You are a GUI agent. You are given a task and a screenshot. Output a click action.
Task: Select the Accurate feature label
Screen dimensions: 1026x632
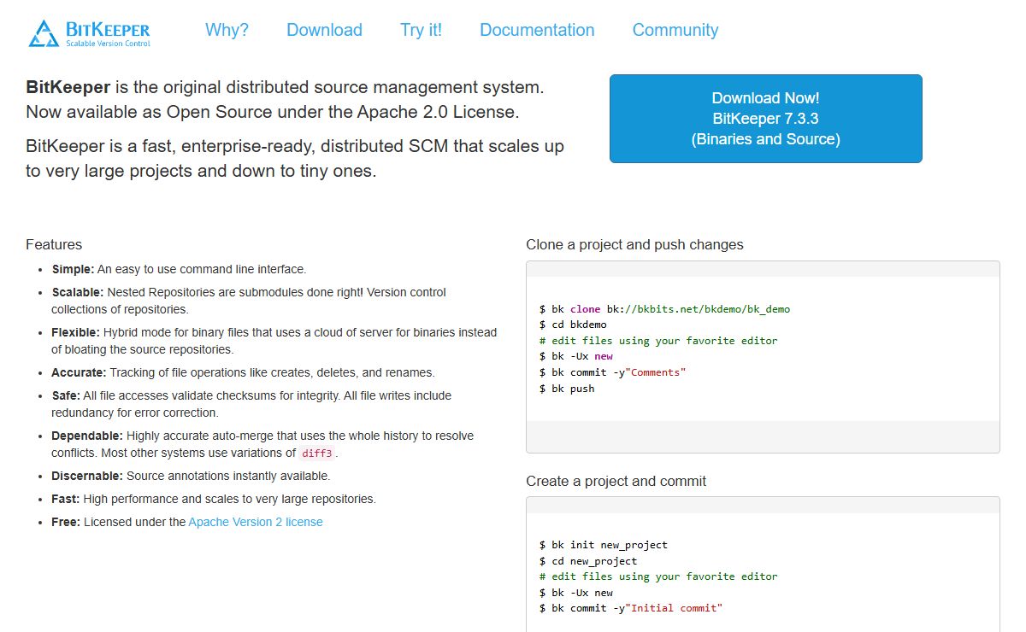pyautogui.click(x=80, y=372)
